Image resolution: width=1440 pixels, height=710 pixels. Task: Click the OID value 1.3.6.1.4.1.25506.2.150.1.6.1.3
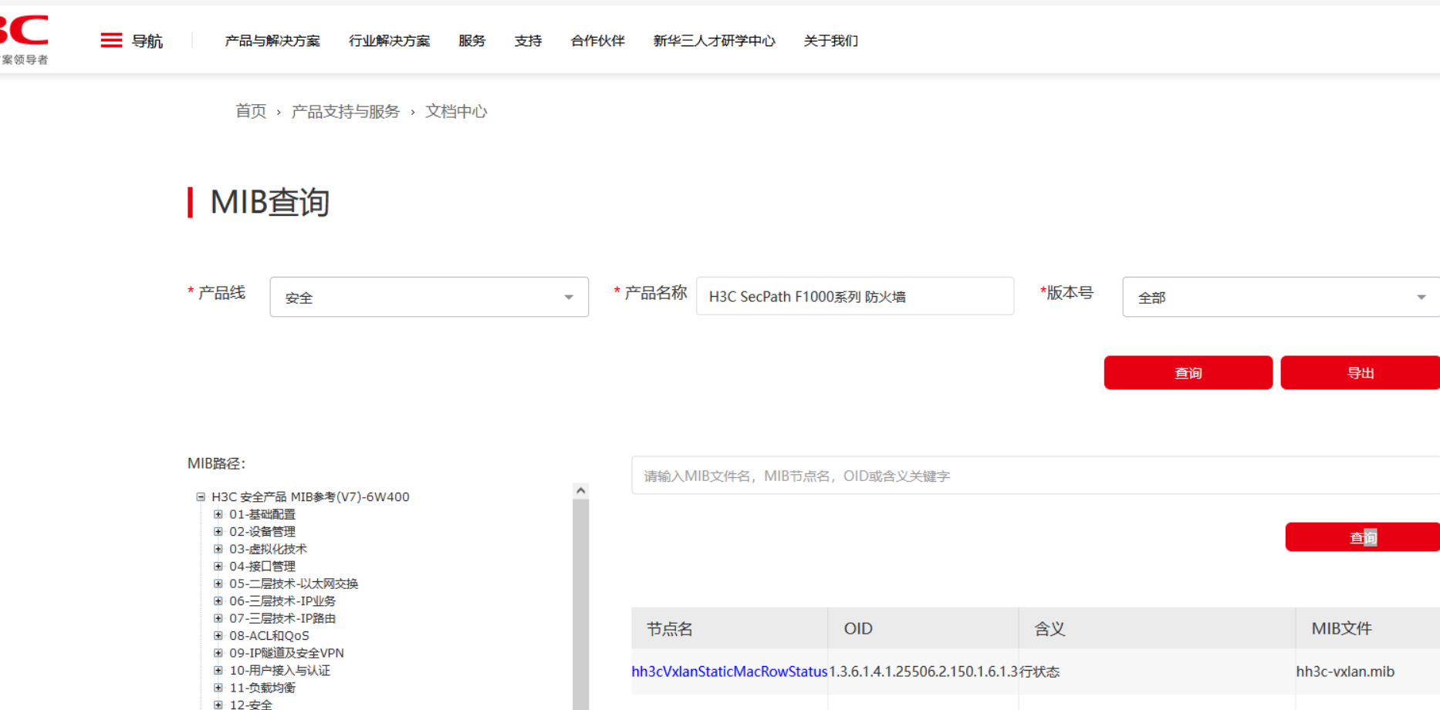(x=924, y=671)
